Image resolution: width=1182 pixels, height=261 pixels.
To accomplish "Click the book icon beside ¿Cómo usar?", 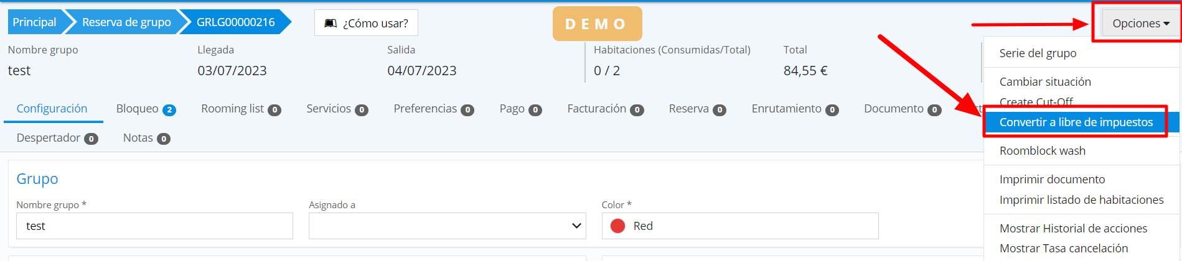I will 331,23.
